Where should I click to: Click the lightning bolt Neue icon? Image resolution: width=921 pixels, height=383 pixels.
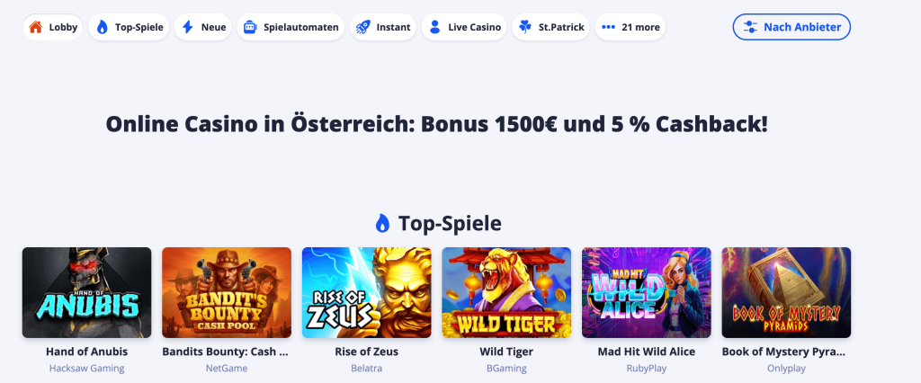(188, 27)
